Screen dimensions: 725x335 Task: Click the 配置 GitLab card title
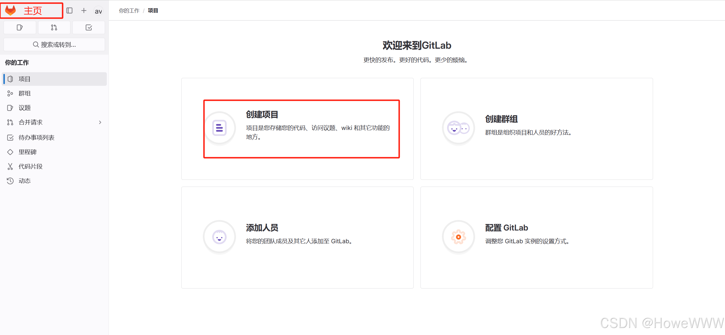click(507, 228)
